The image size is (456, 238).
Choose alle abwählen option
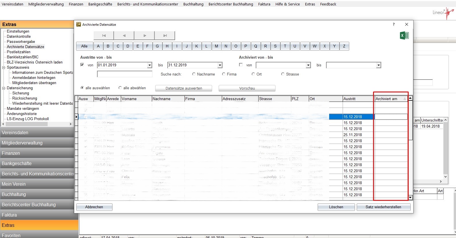coord(120,88)
